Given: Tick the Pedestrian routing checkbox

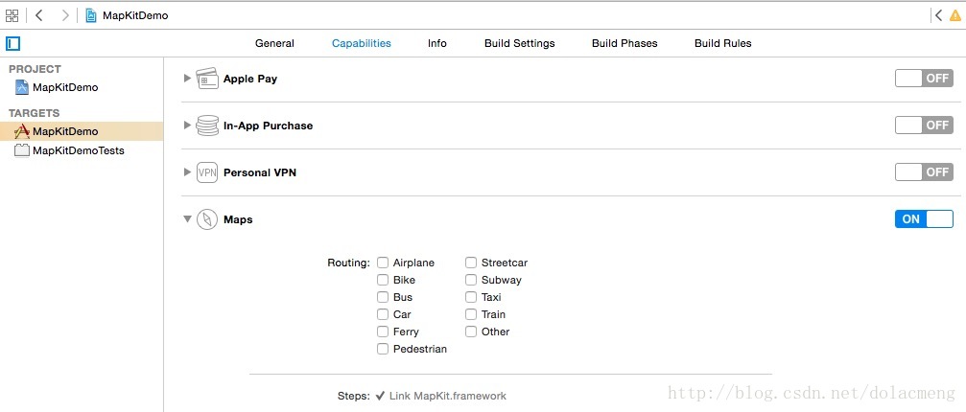Looking at the screenshot, I should tap(383, 349).
